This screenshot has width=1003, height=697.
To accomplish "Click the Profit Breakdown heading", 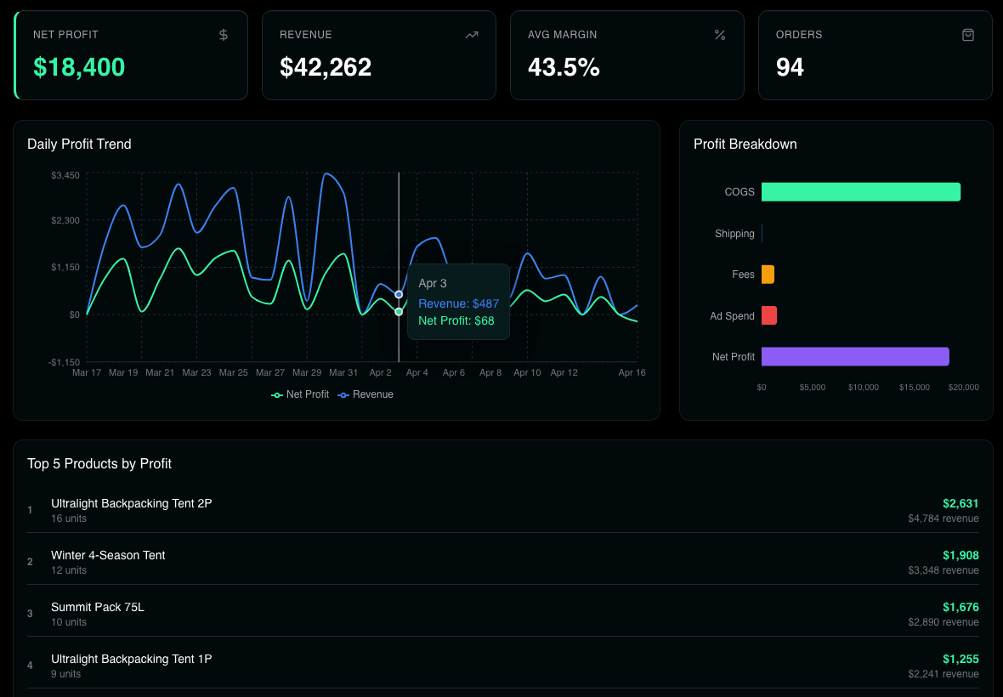I will pyautogui.click(x=745, y=144).
